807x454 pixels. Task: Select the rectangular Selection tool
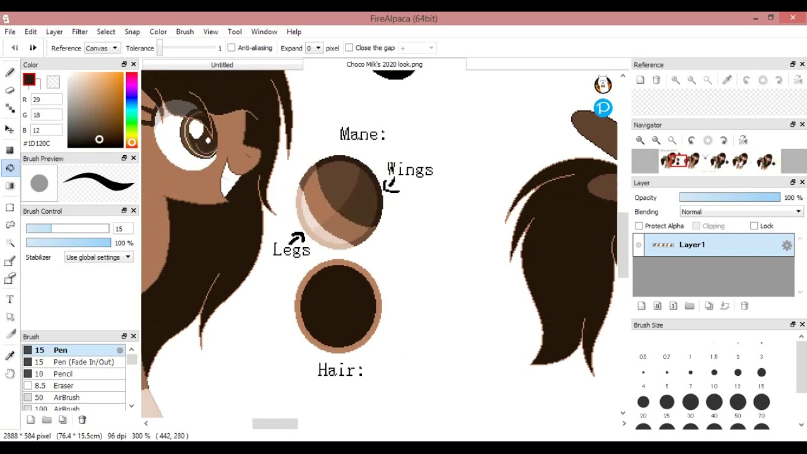[9, 207]
